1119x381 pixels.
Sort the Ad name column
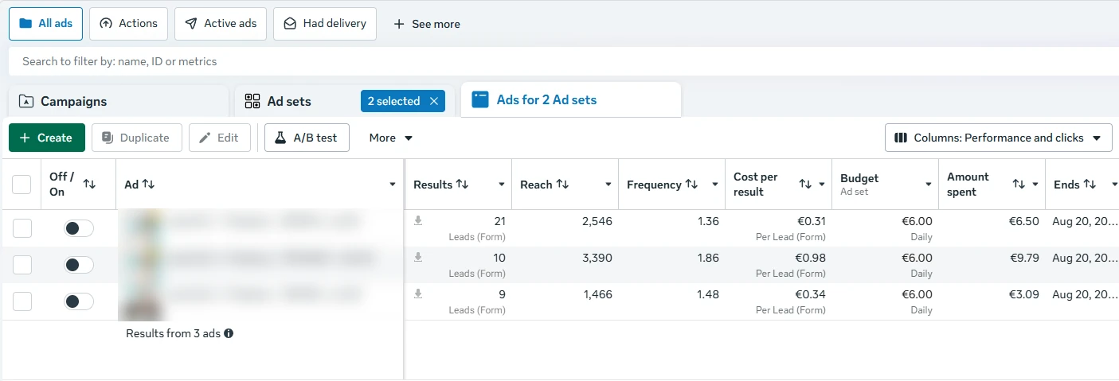148,185
